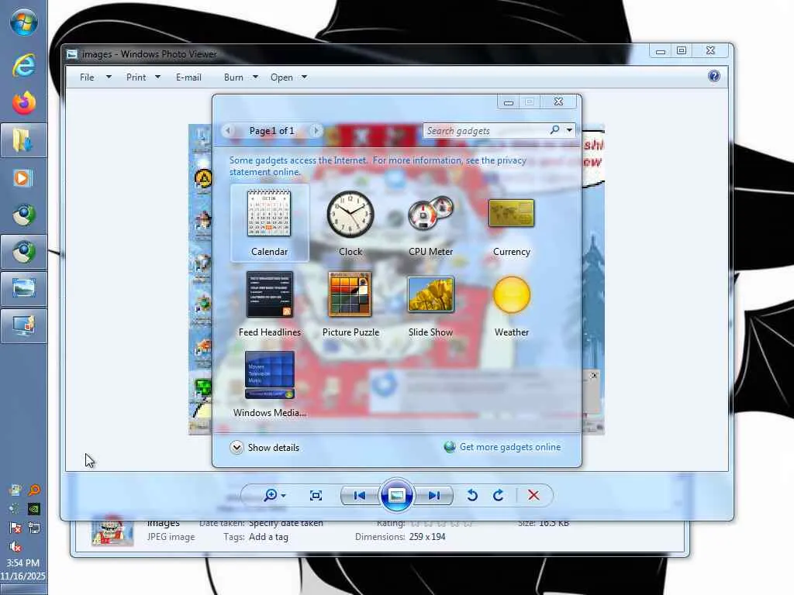
Task: Click Get more gadgets online
Action: click(x=510, y=447)
